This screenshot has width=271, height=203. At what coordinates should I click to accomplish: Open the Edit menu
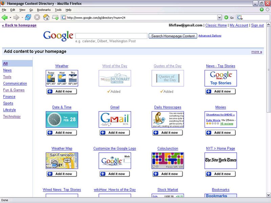coord(13,10)
